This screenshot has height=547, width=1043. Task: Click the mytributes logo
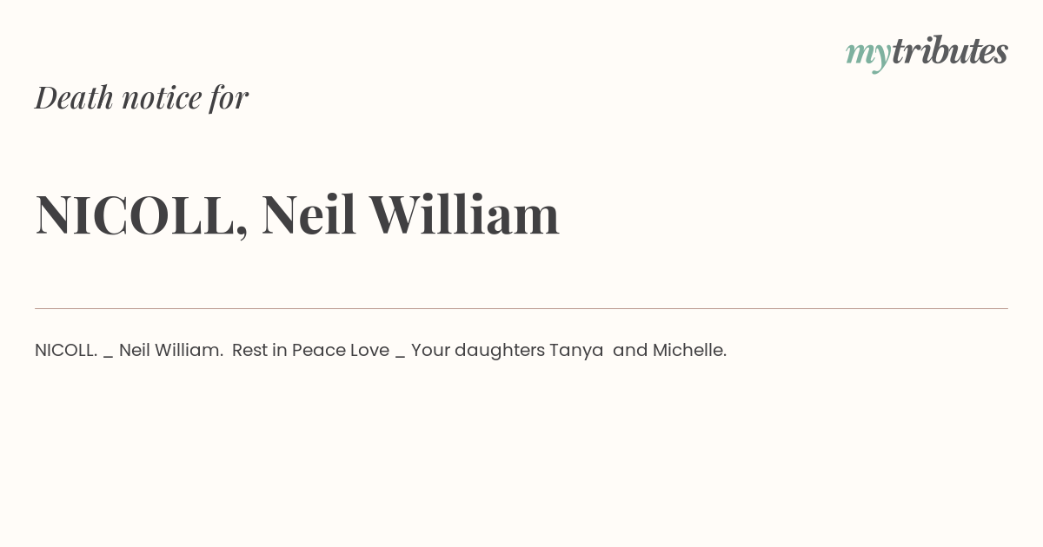pyautogui.click(x=927, y=52)
